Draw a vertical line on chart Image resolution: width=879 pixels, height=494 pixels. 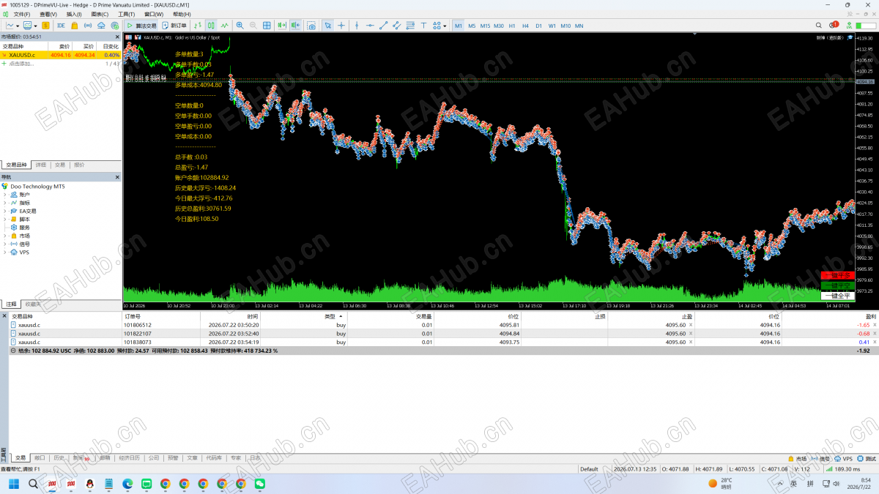click(x=357, y=26)
